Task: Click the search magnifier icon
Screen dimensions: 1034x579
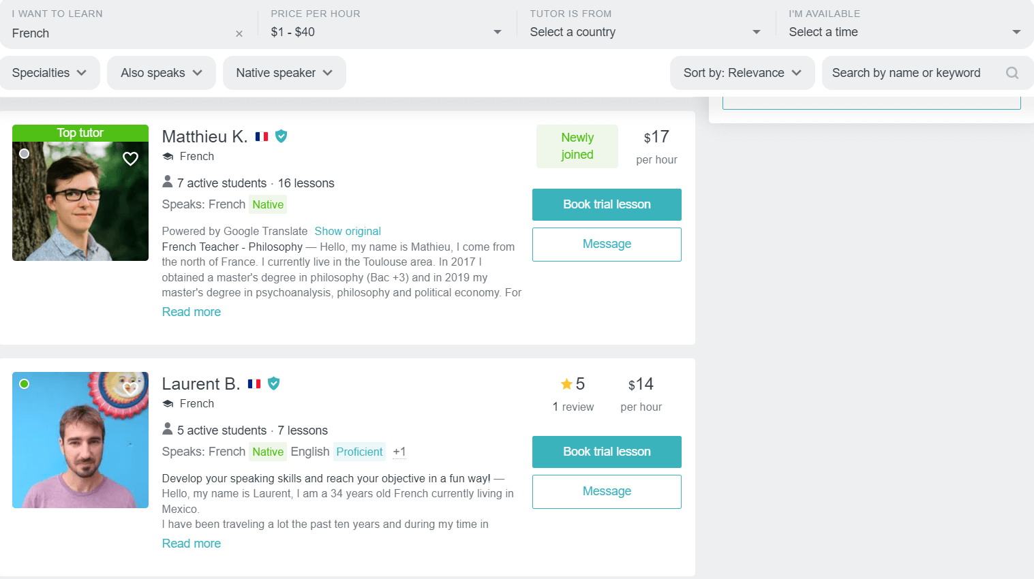Action: coord(1012,72)
